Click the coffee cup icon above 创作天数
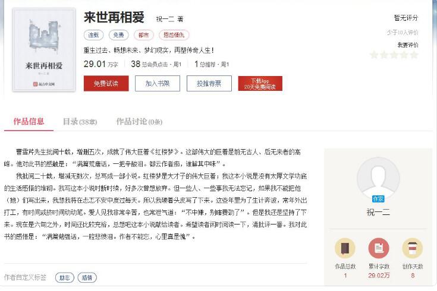 (413, 248)
